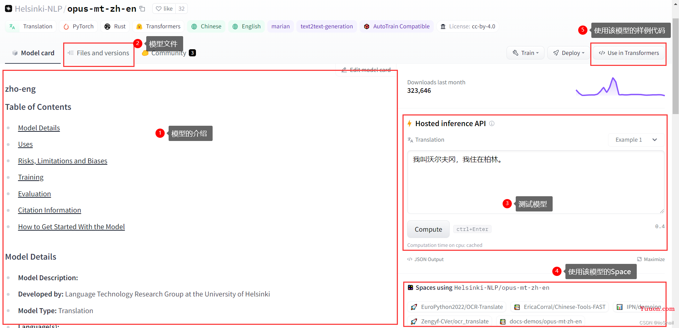Click the resize handle of the input box
This screenshot has width=679, height=328.
[x=662, y=211]
